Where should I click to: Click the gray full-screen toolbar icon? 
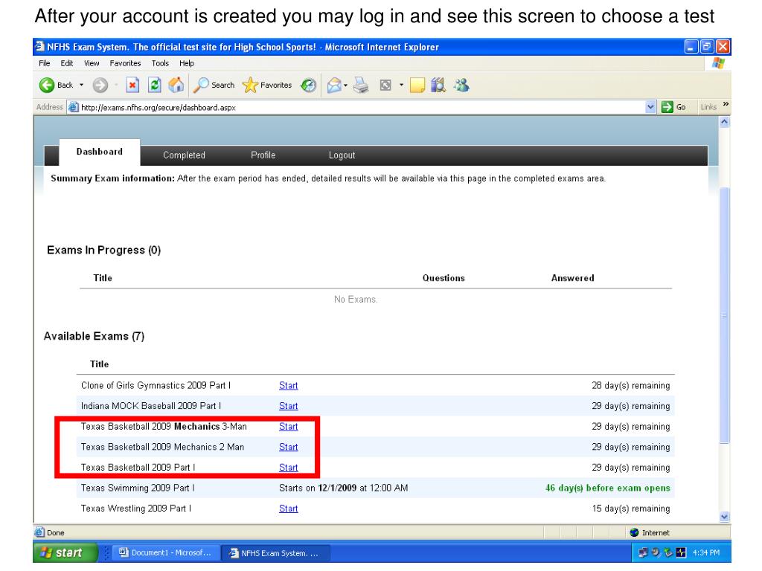point(385,86)
